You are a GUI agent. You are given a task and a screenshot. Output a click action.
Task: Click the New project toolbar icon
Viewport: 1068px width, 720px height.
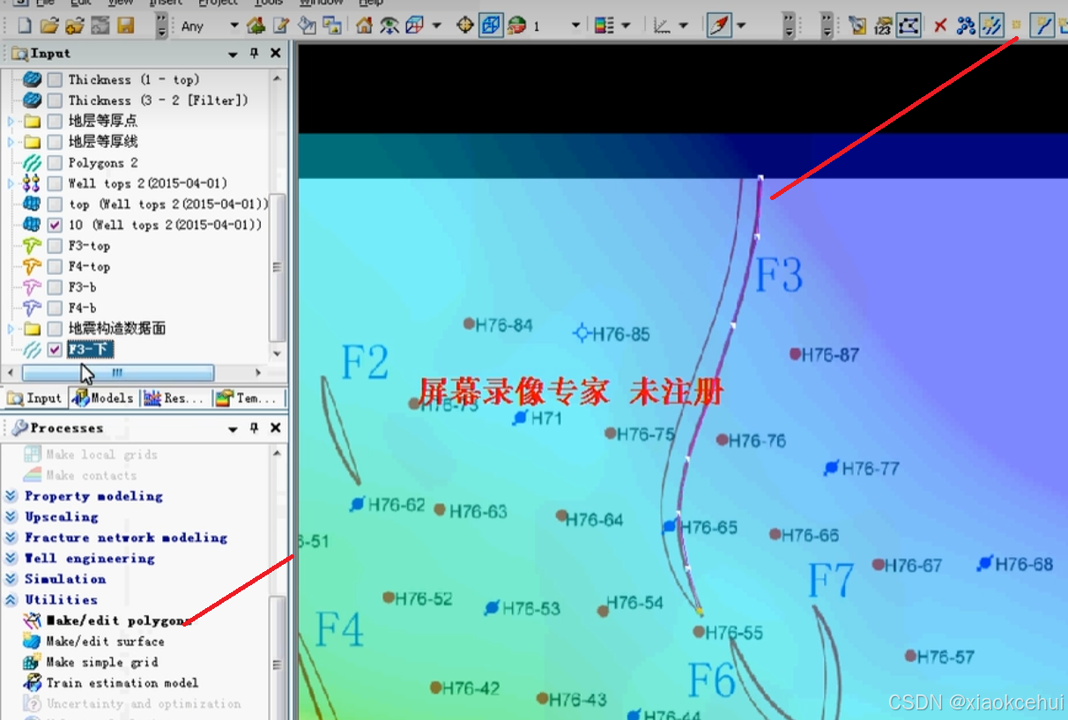click(25, 26)
